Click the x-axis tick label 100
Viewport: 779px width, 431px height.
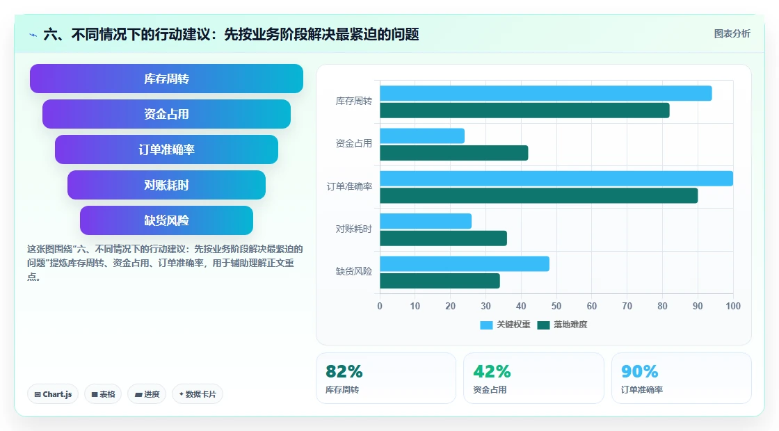(x=733, y=307)
